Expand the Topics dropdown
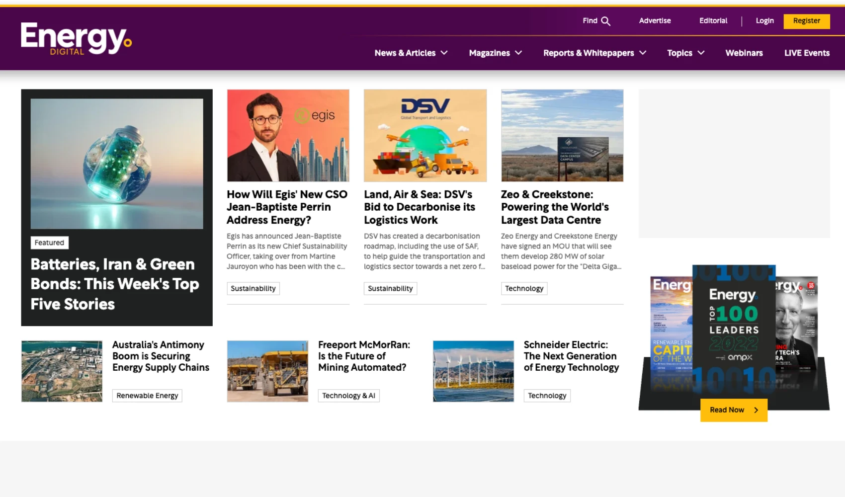 pos(685,53)
